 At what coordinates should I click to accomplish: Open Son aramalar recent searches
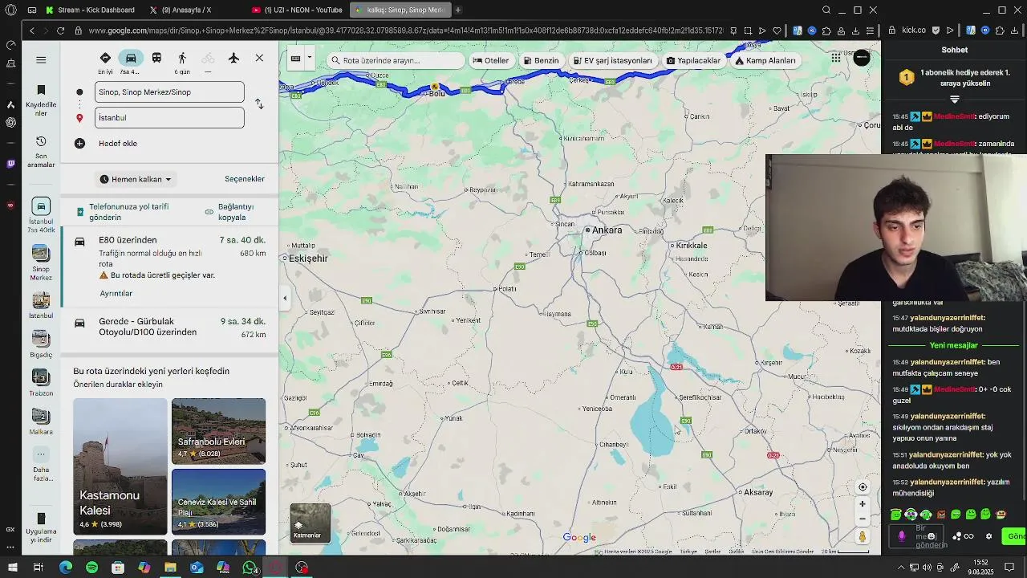41,152
